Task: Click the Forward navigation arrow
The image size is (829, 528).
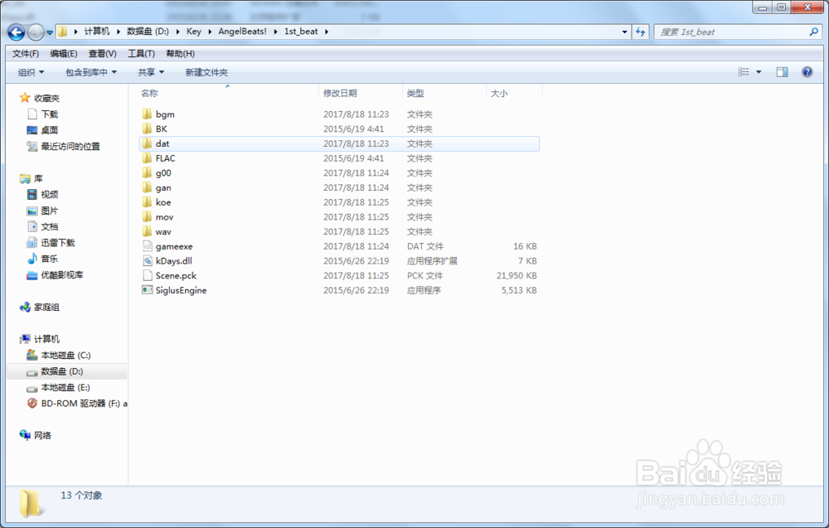Action: [36, 32]
